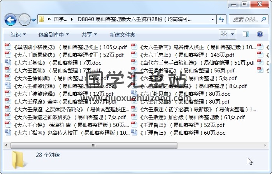The width and height of the screenshot is (272, 174).
Task: Click the horizontal scrollbar thumb
Action: point(94,145)
